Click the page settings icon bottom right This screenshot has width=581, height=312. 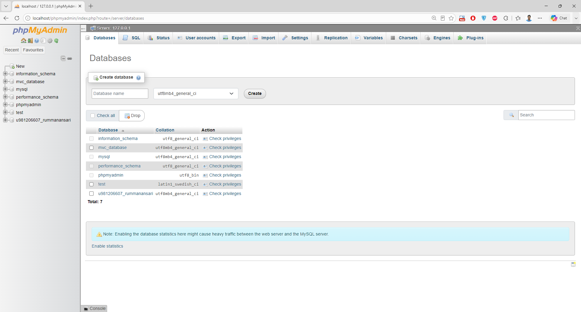click(x=573, y=264)
